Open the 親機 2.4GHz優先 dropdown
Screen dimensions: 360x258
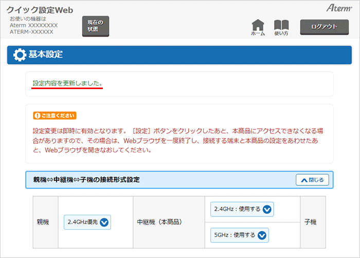[87, 222]
